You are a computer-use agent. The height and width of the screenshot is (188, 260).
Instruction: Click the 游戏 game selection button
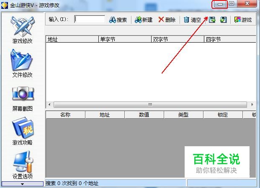point(243,20)
